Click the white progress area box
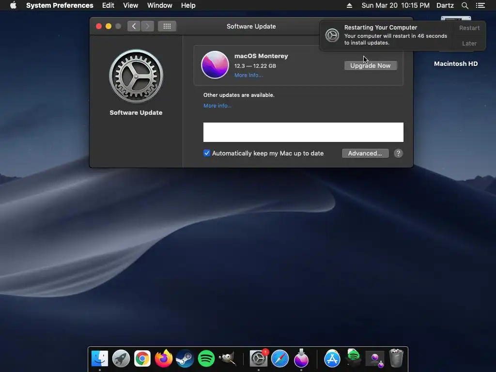This screenshot has height=372, width=496. pyautogui.click(x=303, y=132)
